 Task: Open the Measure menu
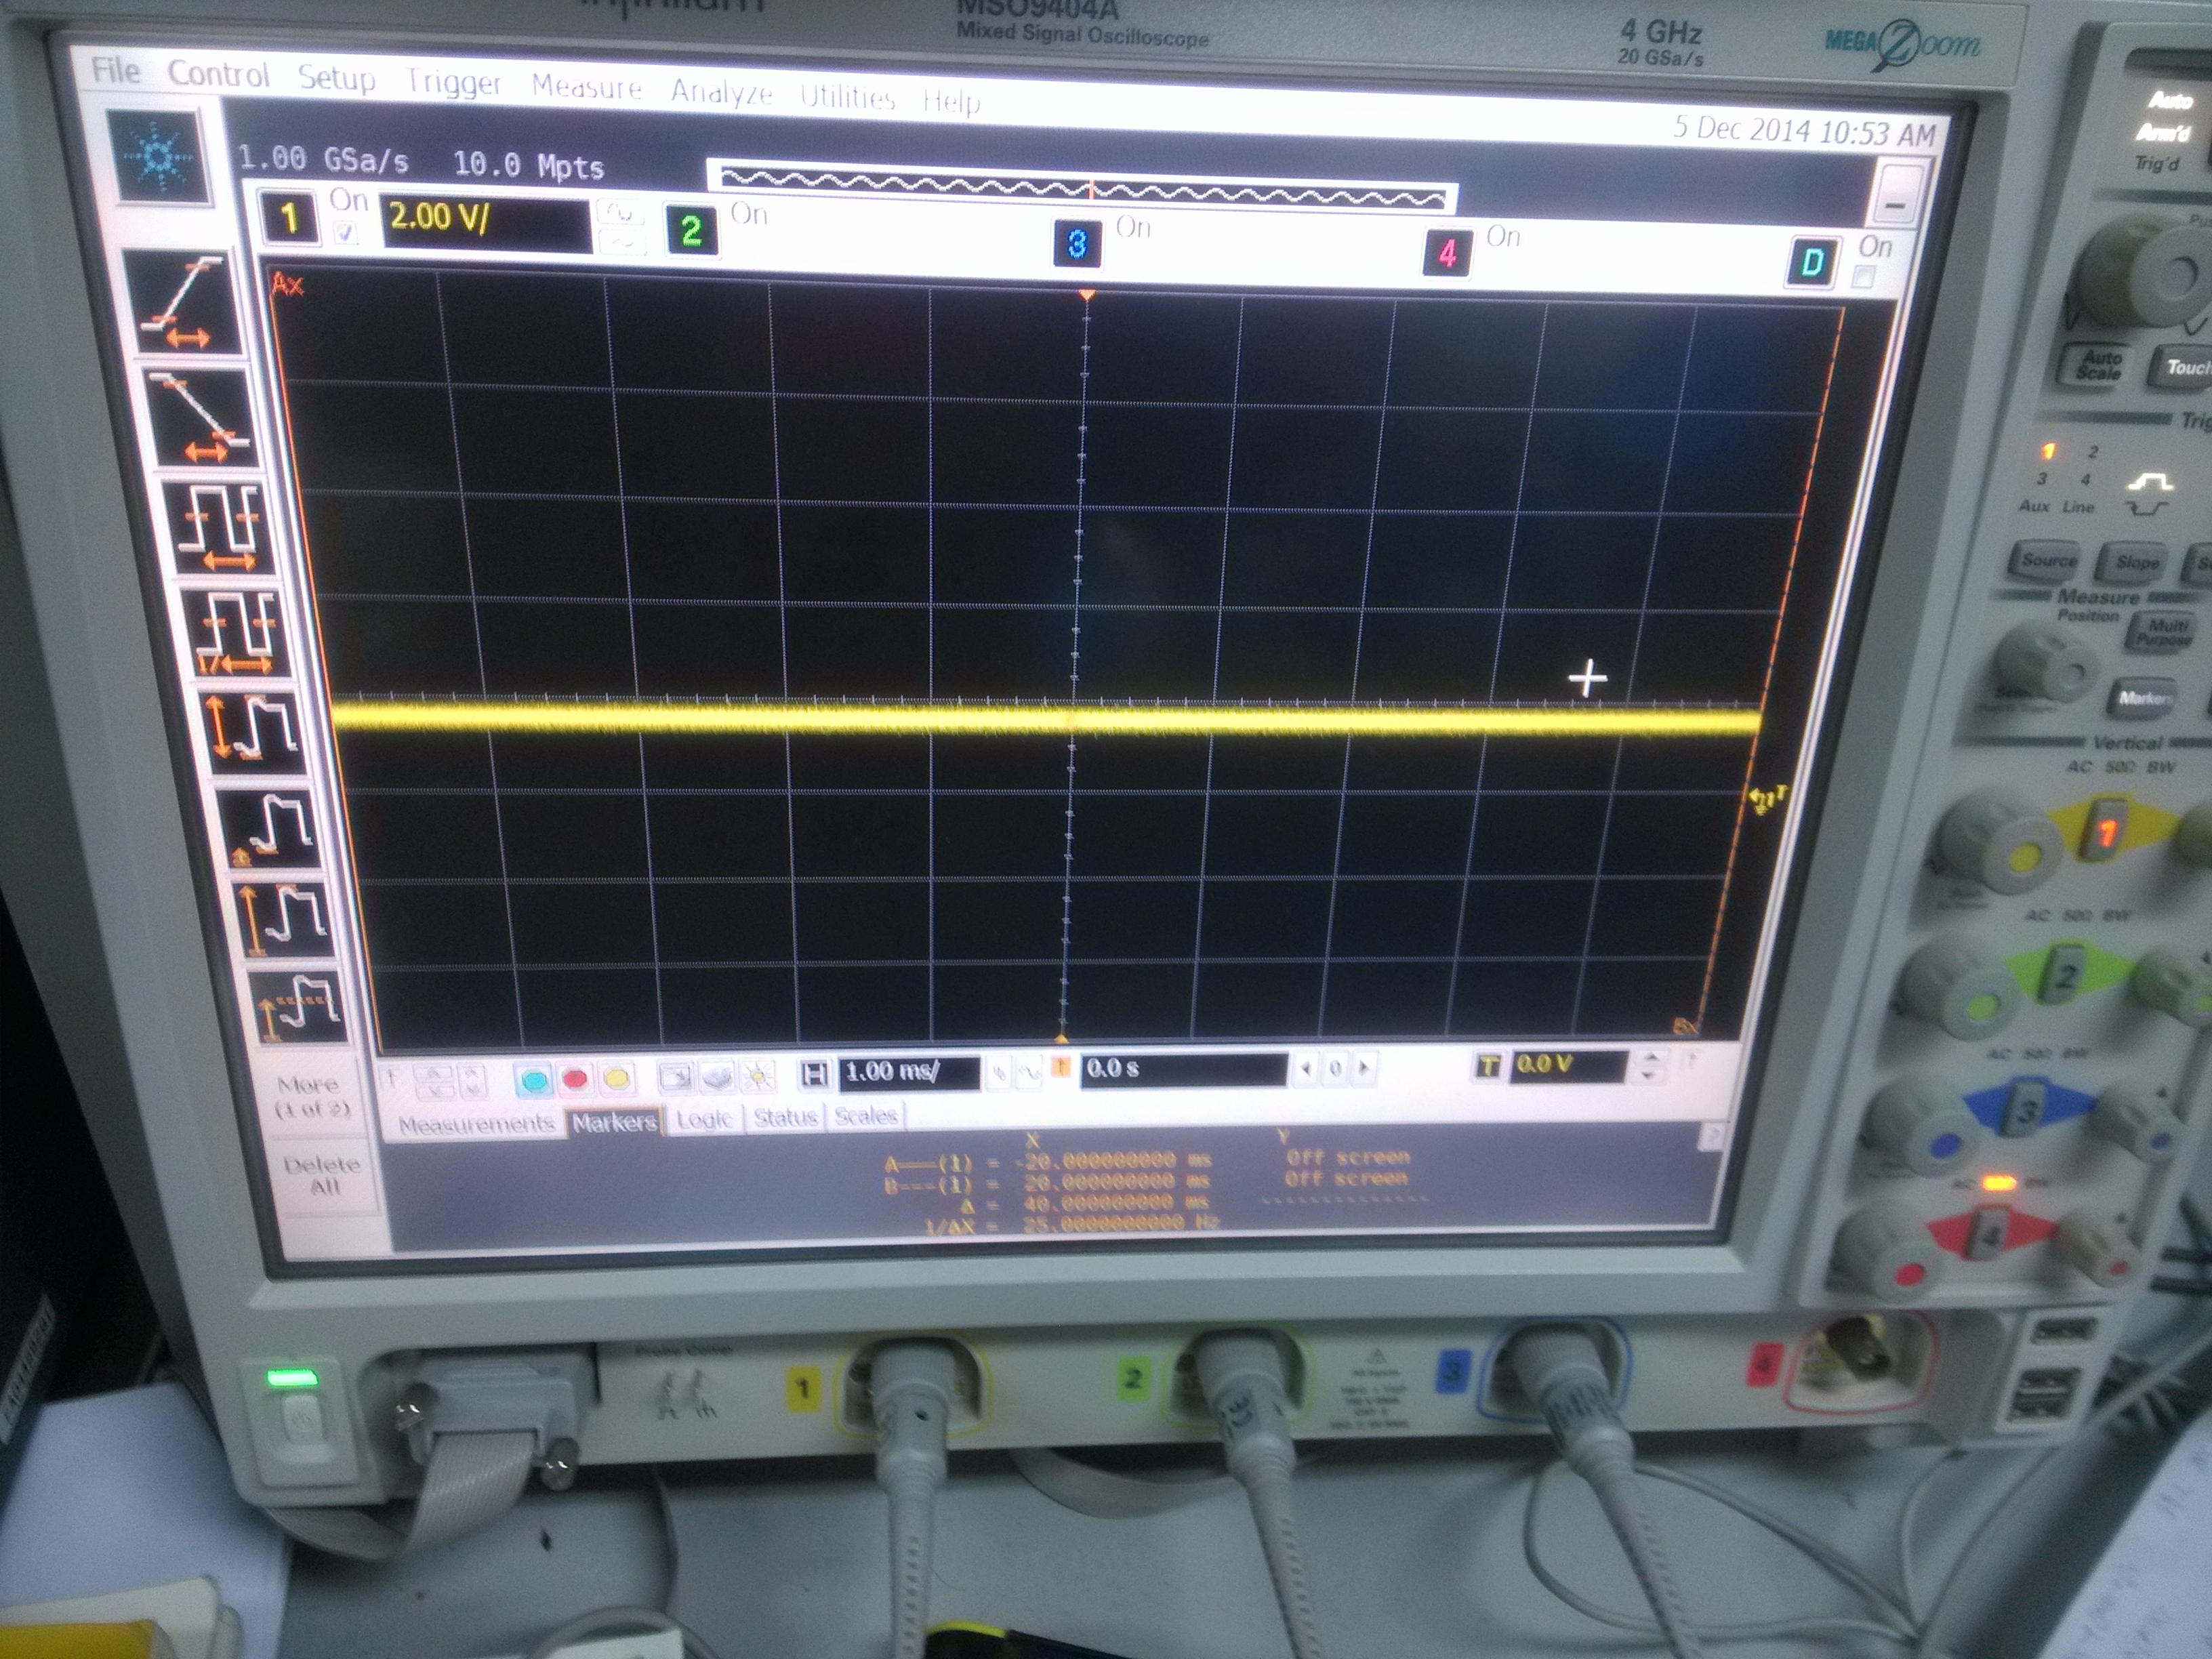coord(586,88)
